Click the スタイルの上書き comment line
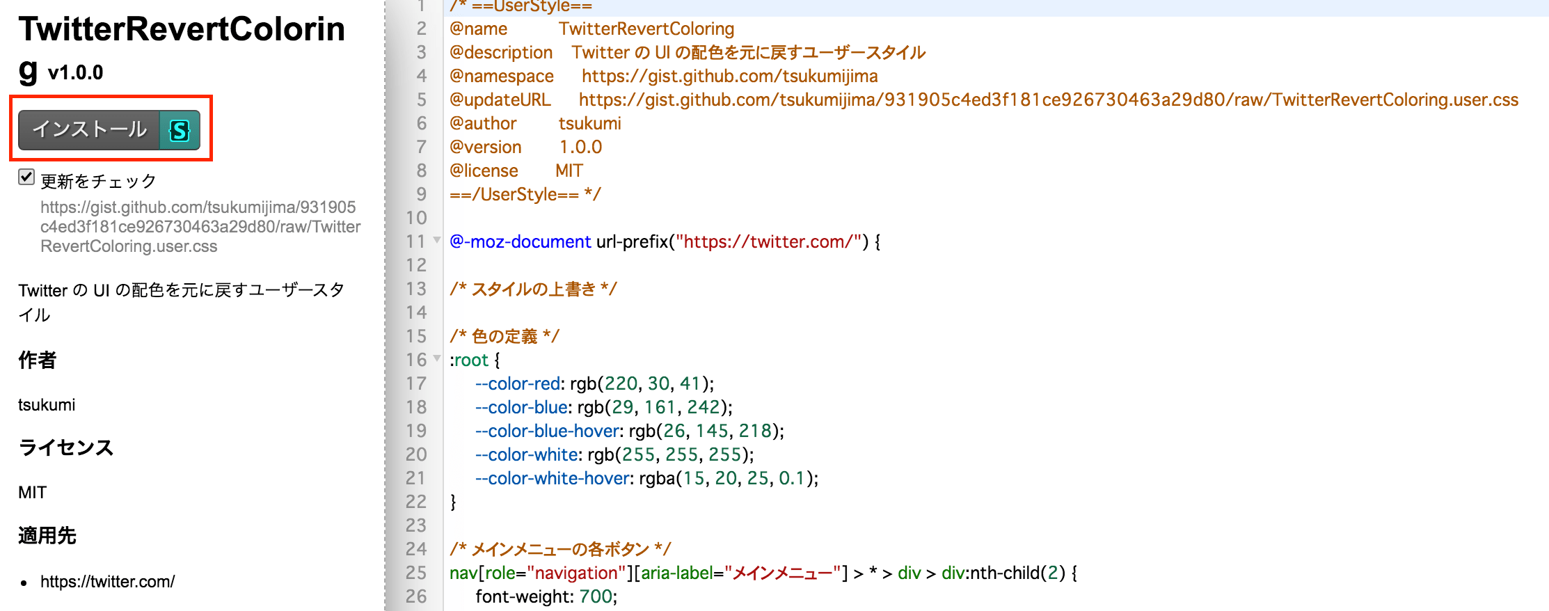The height and width of the screenshot is (611, 1549). [533, 289]
